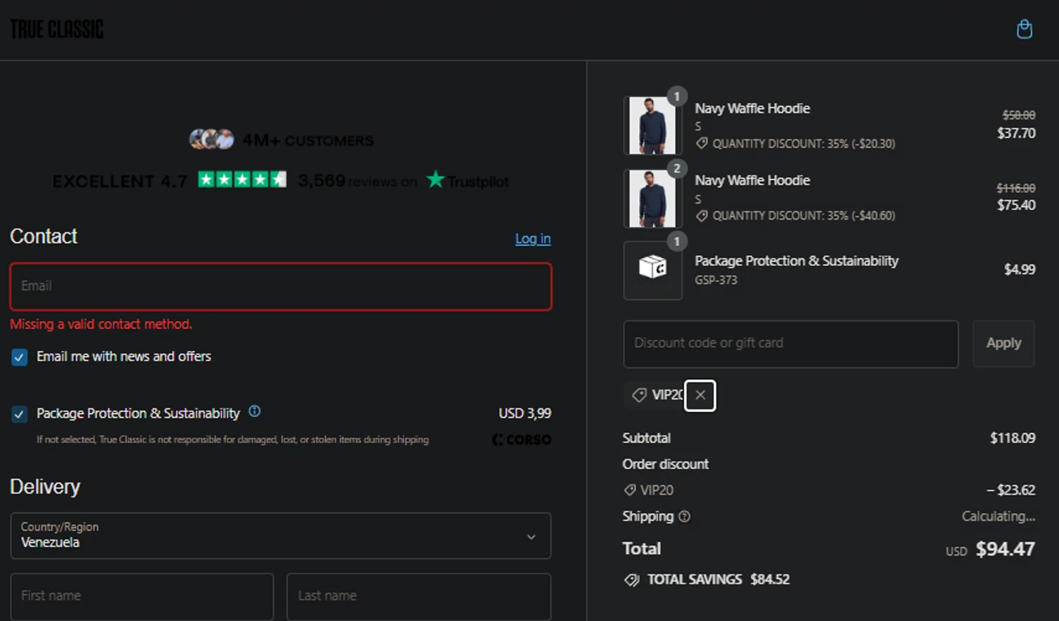
Task: Click the TOTAL SAVINGS $84.52 text
Action: click(x=718, y=580)
